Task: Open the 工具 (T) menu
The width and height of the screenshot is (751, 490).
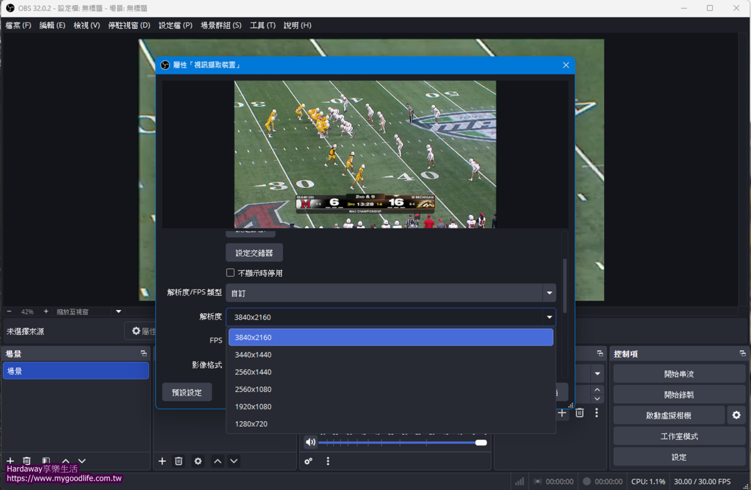Action: pyautogui.click(x=262, y=26)
